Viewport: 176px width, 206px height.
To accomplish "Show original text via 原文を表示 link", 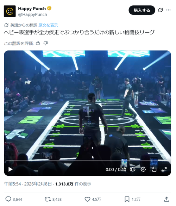I will tap(48, 25).
